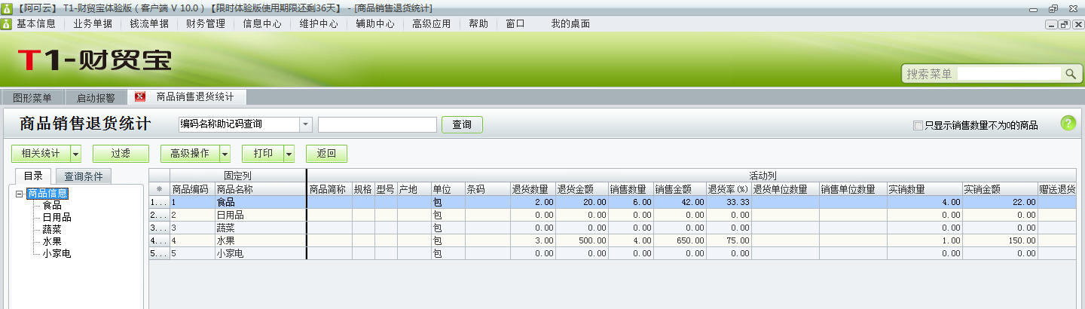Open the 钱流单据 menu

pos(149,23)
